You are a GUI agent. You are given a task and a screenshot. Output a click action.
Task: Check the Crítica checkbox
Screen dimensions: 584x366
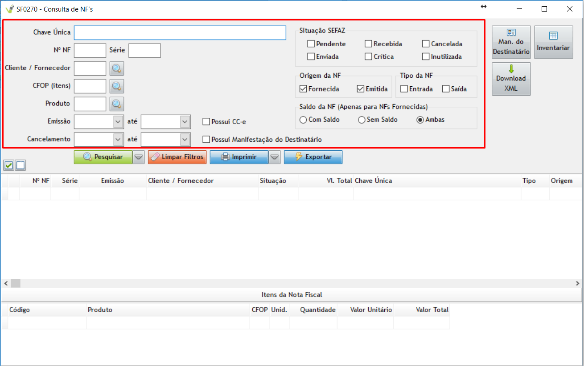[368, 56]
